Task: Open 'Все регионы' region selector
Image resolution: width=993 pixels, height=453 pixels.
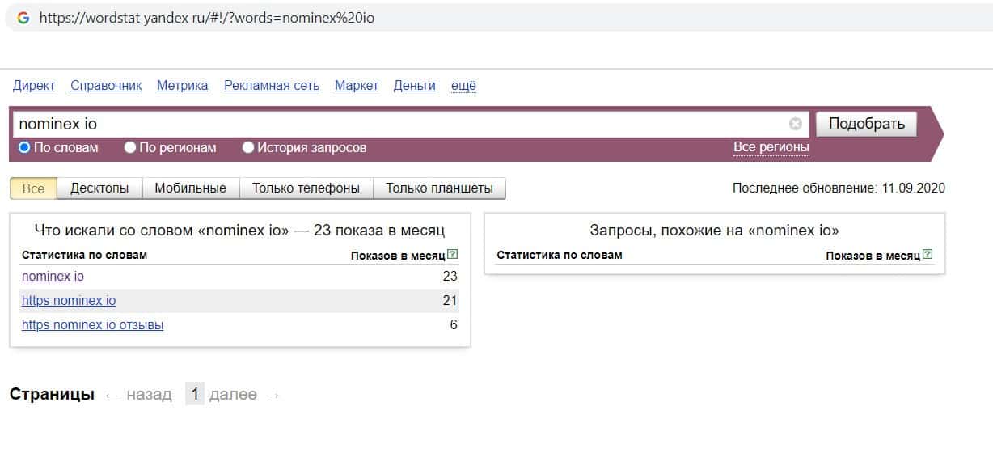Action: tap(771, 147)
